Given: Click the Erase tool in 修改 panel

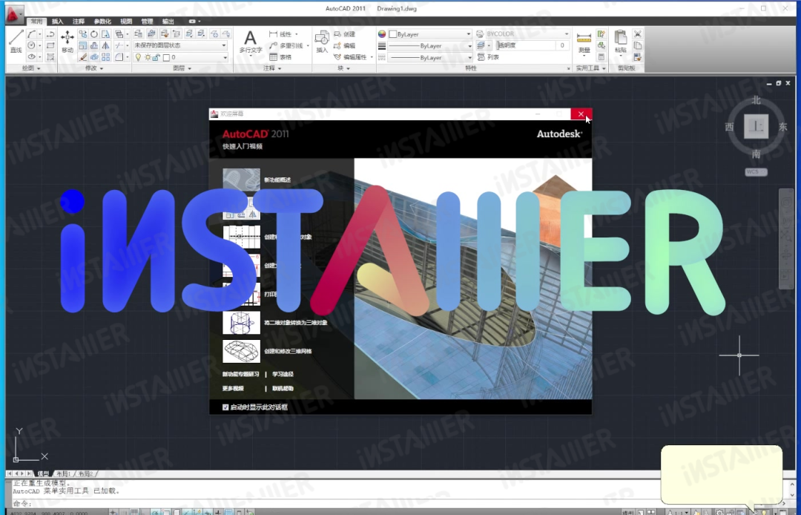Looking at the screenshot, I should 83,57.
